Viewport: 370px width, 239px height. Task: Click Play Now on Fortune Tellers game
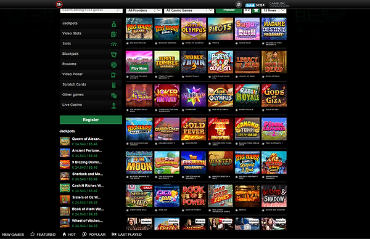pos(139,68)
